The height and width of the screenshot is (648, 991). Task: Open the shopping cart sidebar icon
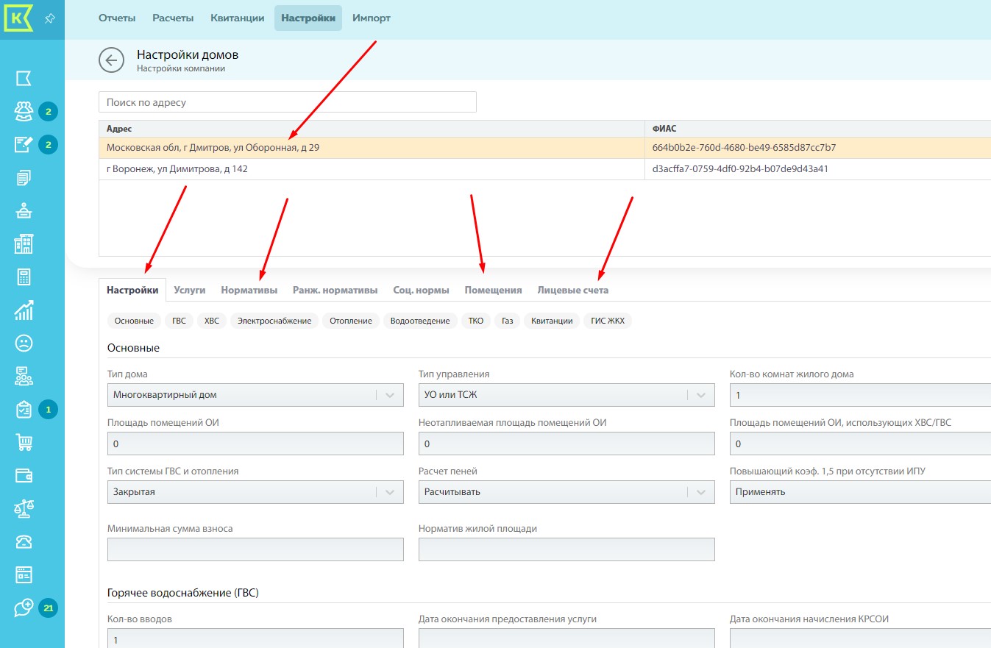[x=24, y=442]
